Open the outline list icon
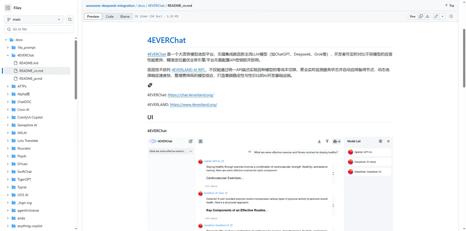The width and height of the screenshot is (466, 231). 451,16
